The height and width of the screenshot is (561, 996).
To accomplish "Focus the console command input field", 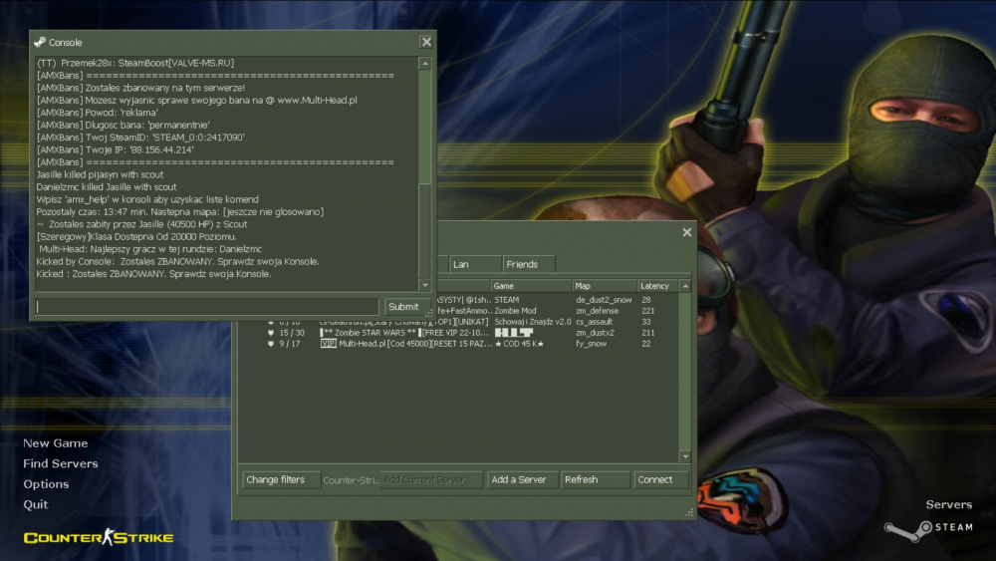I will 207,307.
